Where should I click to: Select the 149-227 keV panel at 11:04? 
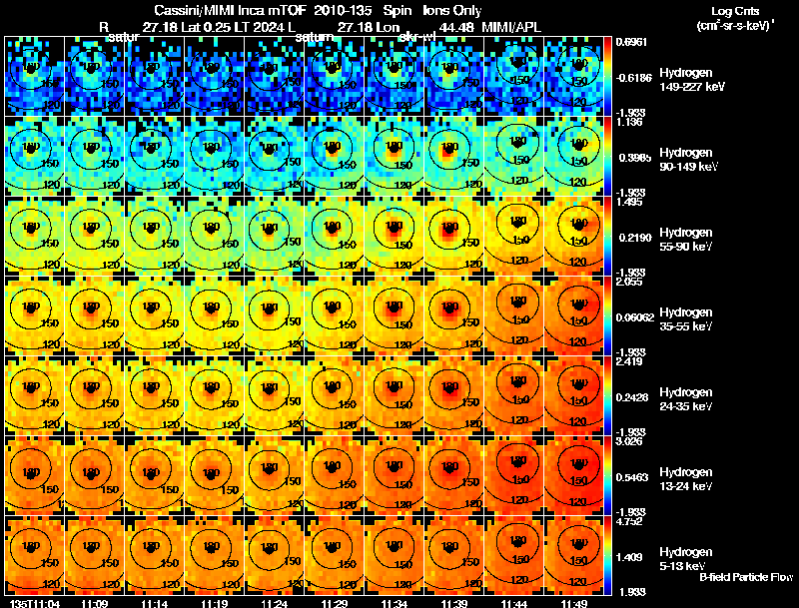[x=35, y=77]
